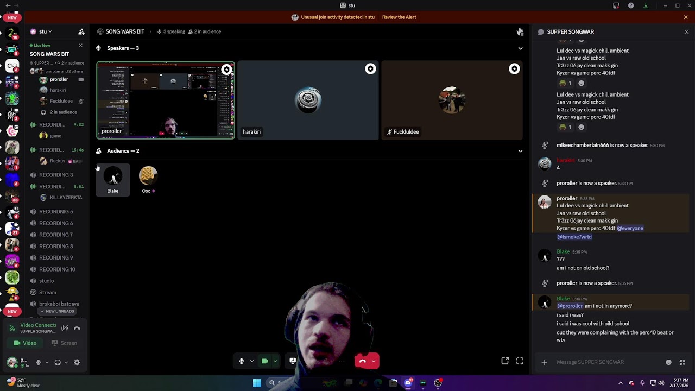Viewport: 695px width, 391px height.
Task: Join the RECORDING 8 voice channel
Action: point(56,247)
